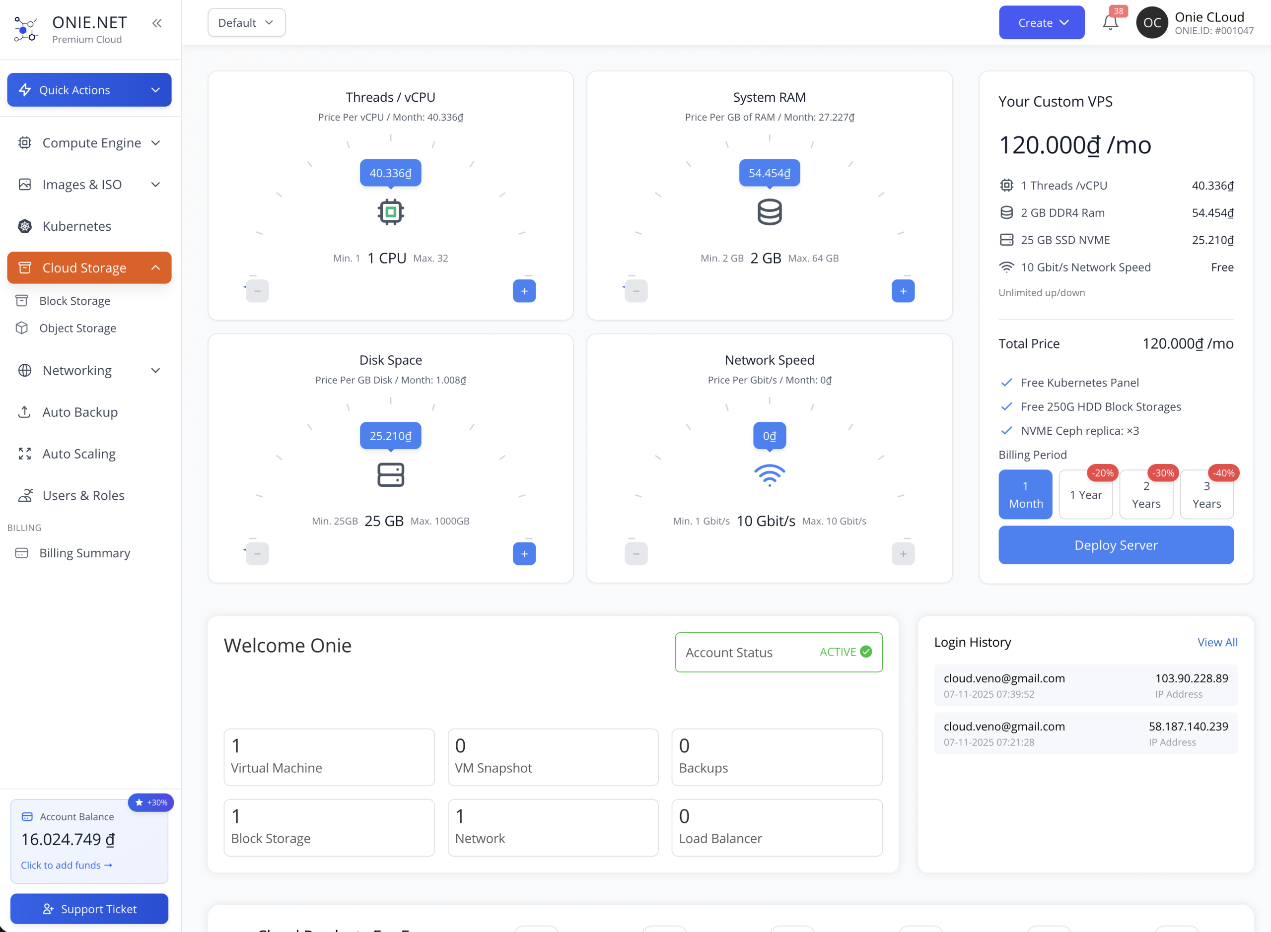The width and height of the screenshot is (1271, 932).
Task: Click View All login history link
Action: point(1217,642)
